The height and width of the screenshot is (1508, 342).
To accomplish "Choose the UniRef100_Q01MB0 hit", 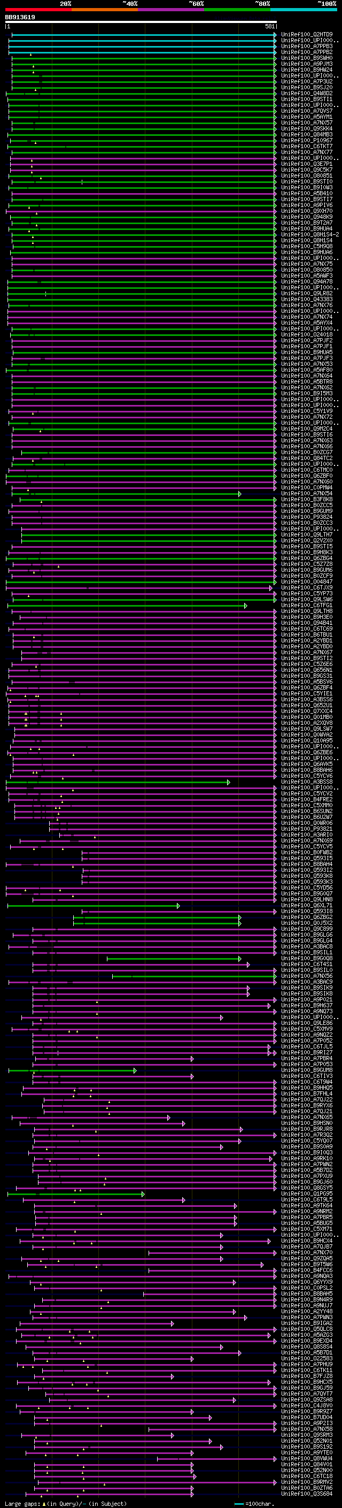I will [x=307, y=718].
